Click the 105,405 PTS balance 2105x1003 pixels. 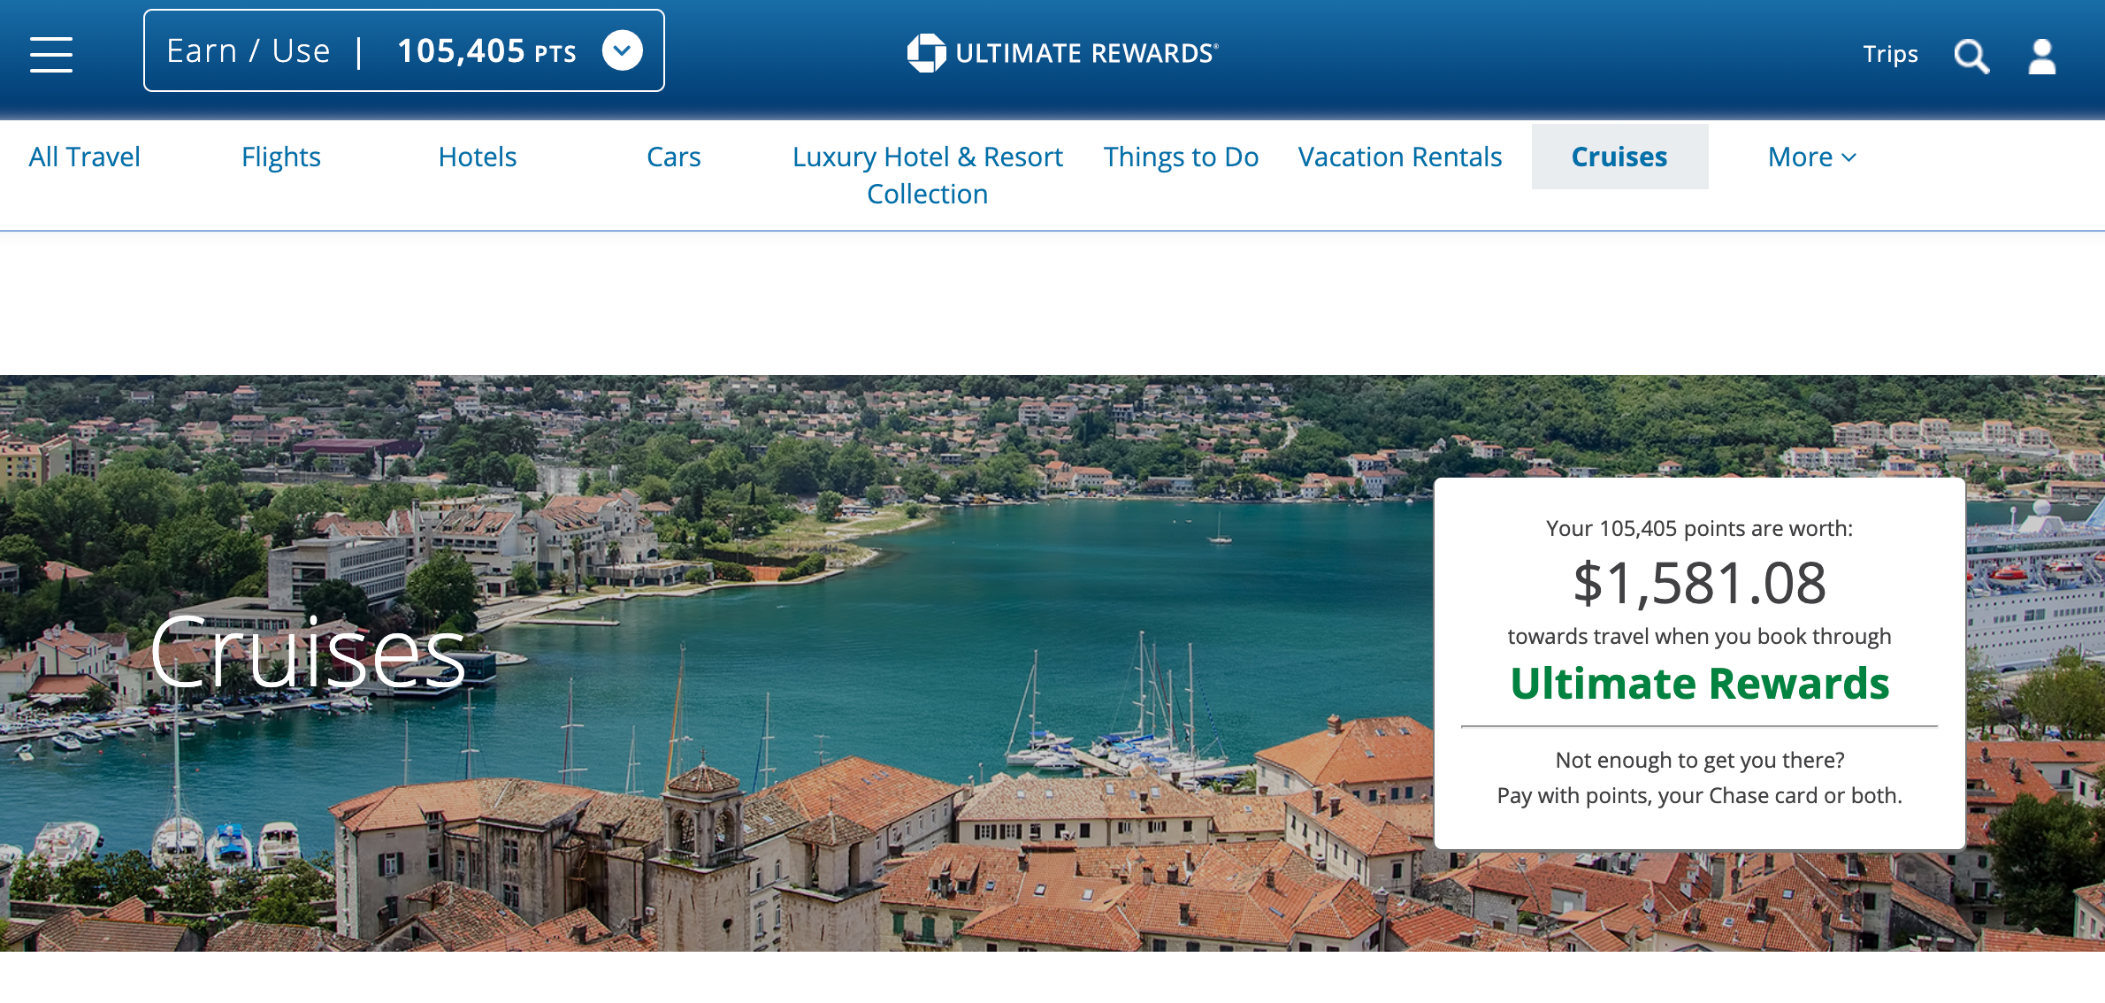click(486, 51)
